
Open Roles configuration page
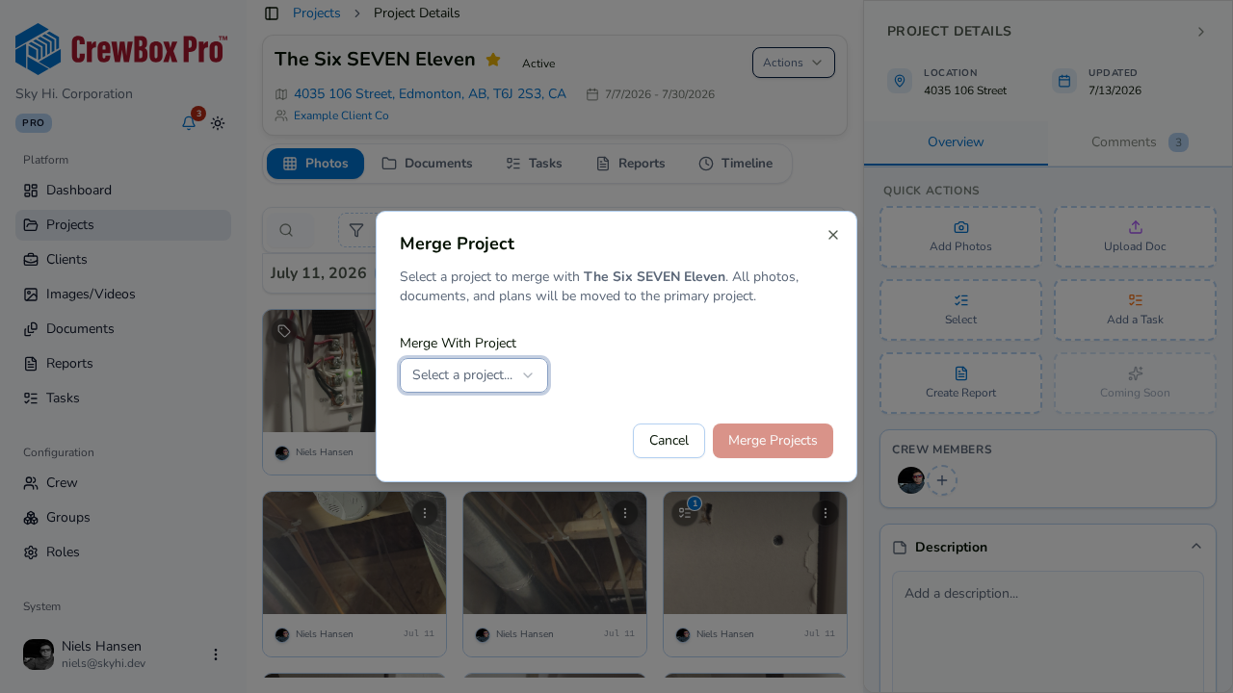click(x=123, y=552)
